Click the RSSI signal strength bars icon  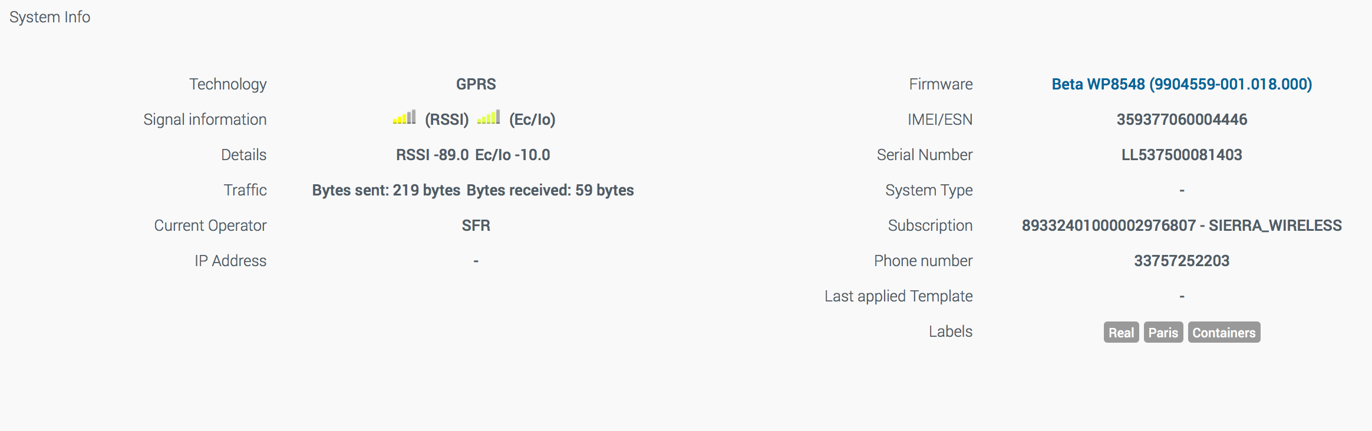tap(404, 118)
